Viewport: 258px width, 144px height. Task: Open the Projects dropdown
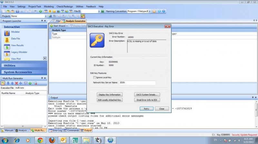coord(46,16)
